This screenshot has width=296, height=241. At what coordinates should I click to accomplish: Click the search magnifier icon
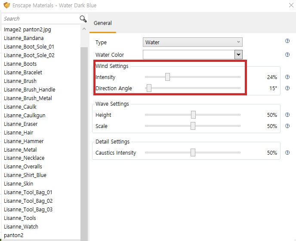[x=83, y=18]
